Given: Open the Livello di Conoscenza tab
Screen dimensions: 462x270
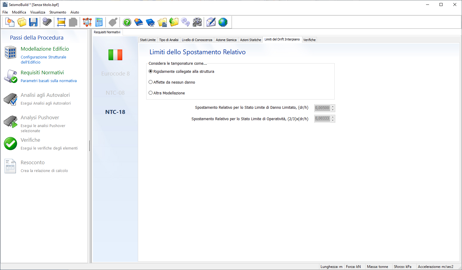Looking at the screenshot, I should pyautogui.click(x=197, y=40).
